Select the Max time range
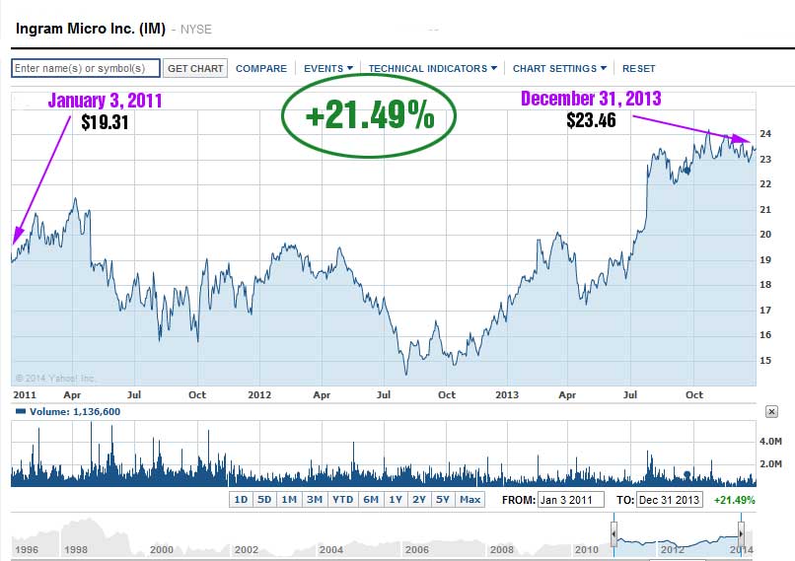 pyautogui.click(x=470, y=500)
